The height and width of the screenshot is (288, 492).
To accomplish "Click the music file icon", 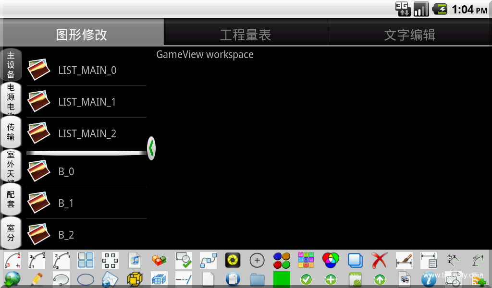I will (135, 261).
